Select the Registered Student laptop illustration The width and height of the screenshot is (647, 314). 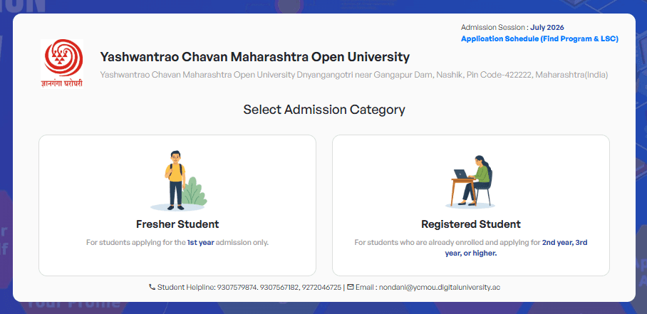[470, 182]
